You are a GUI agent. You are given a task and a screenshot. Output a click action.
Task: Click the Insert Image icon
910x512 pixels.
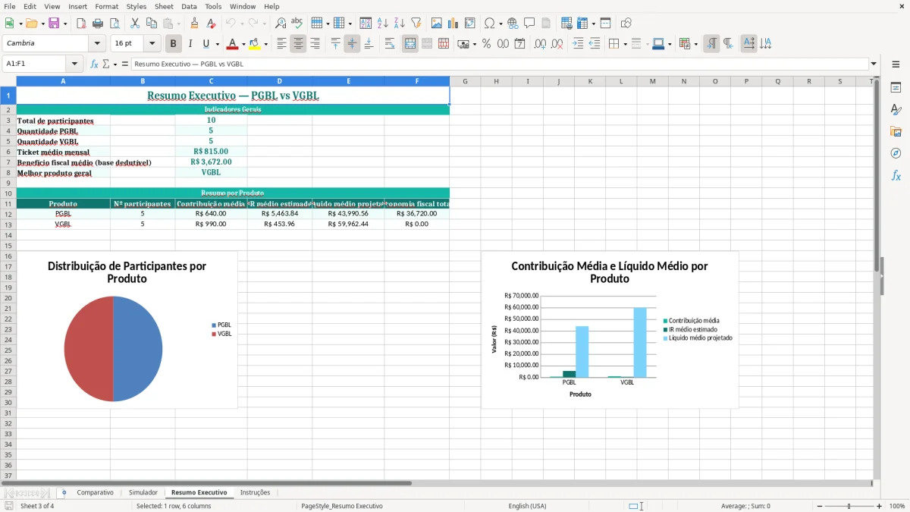pyautogui.click(x=437, y=24)
